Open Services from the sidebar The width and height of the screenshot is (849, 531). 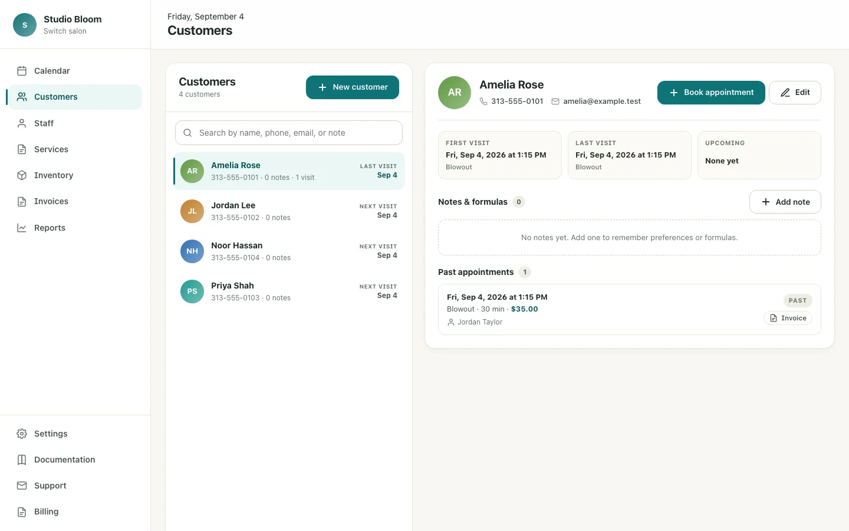pos(75,149)
